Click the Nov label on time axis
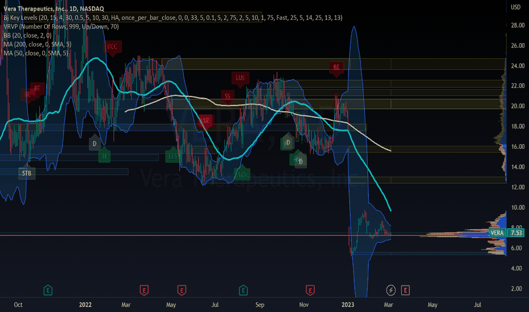The height and width of the screenshot is (312, 529). pyautogui.click(x=304, y=305)
